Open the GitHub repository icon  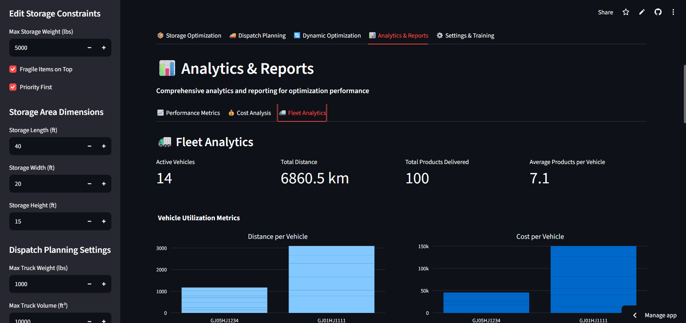tap(658, 12)
